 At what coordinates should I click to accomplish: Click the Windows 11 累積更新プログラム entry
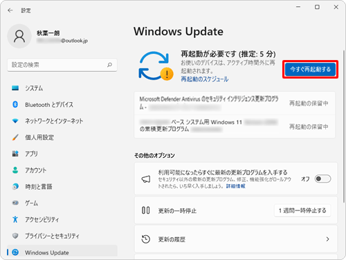point(235,126)
